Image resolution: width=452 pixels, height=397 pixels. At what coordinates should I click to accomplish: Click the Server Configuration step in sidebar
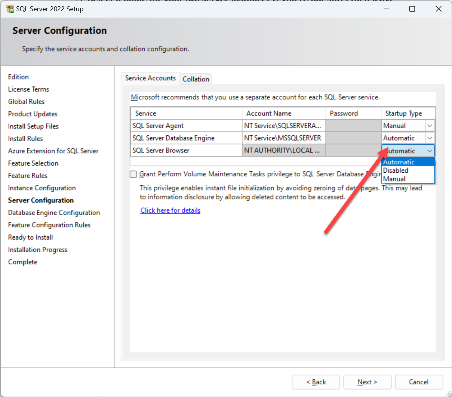(41, 200)
